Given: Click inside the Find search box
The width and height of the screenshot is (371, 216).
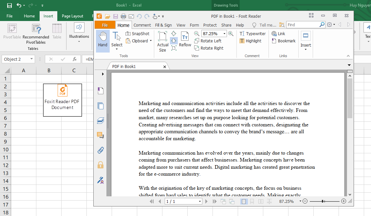Looking at the screenshot, I should pyautogui.click(x=303, y=25).
